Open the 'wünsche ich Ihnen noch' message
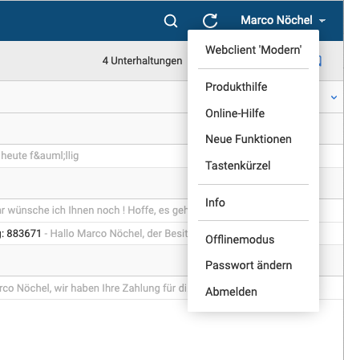 coord(94,211)
